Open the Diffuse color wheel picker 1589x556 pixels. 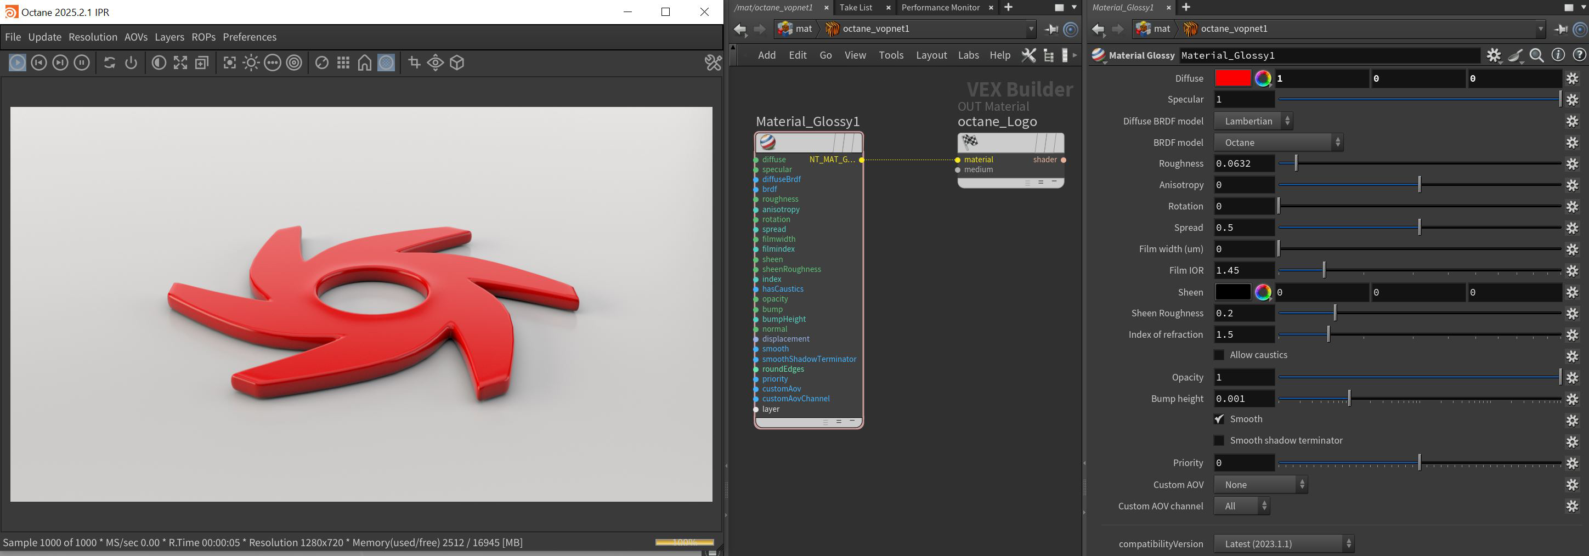point(1263,78)
